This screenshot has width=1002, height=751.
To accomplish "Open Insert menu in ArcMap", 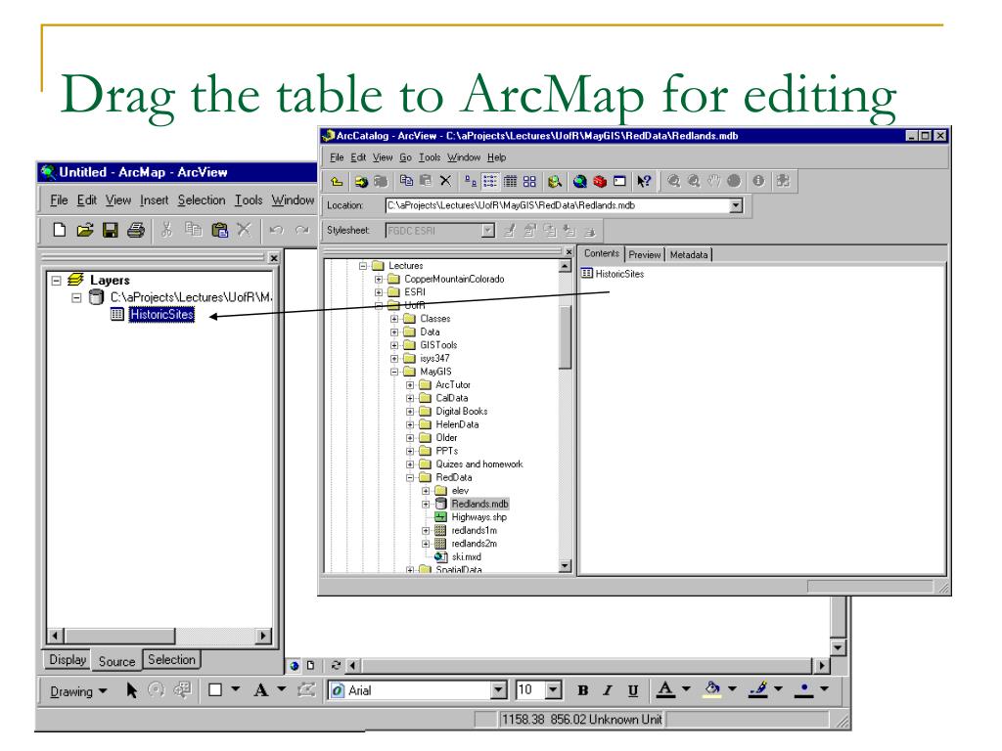I will 154,200.
